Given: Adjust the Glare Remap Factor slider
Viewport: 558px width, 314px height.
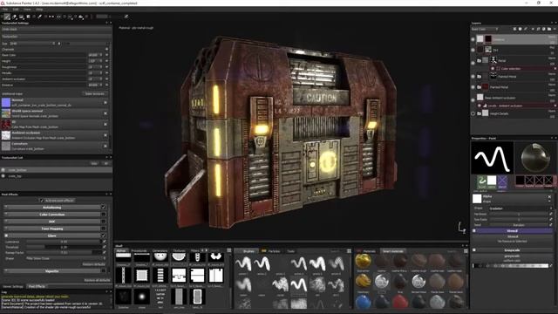Looking at the screenshot, I should pyautogui.click(x=64, y=252).
